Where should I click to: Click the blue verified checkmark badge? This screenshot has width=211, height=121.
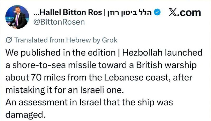pyautogui.click(x=156, y=12)
